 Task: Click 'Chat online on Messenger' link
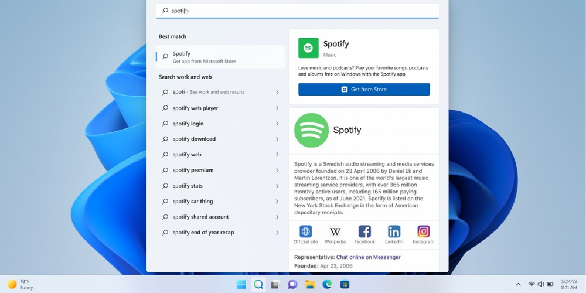coord(368,257)
